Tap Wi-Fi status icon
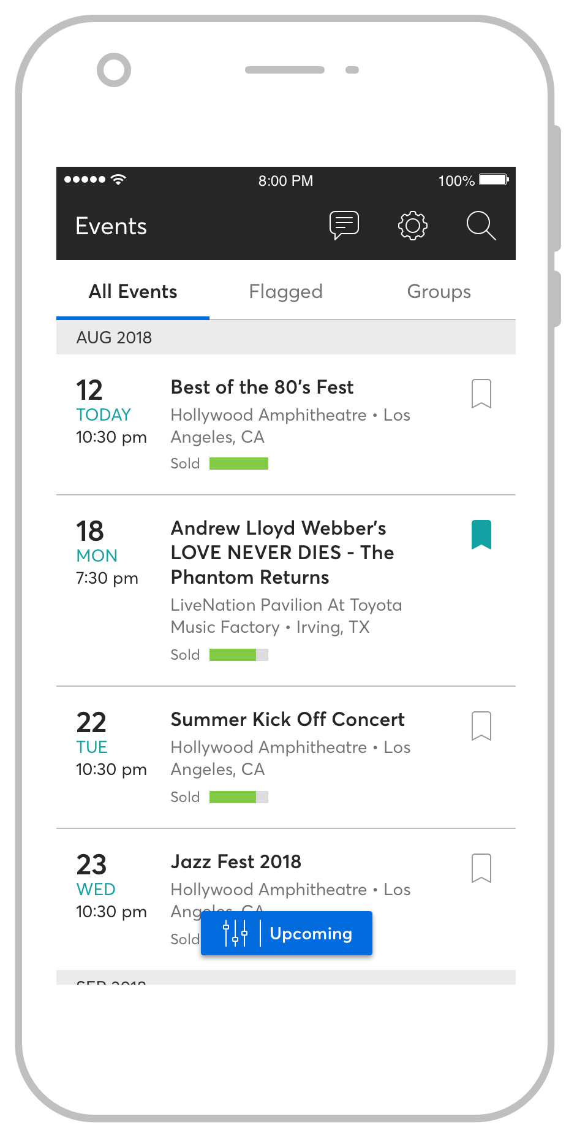The width and height of the screenshot is (577, 1138). tap(119, 180)
